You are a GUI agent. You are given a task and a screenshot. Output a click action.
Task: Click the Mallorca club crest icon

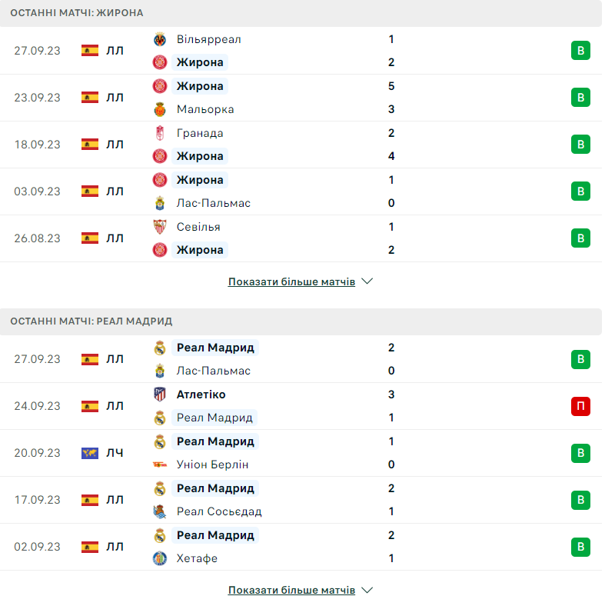tap(160, 109)
